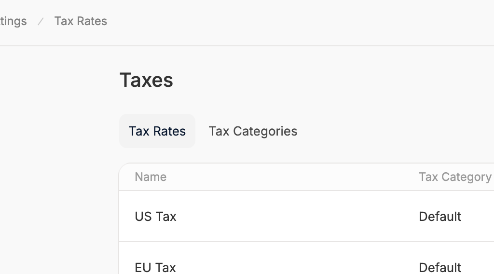Open the EU Tax rate entry

pos(155,267)
